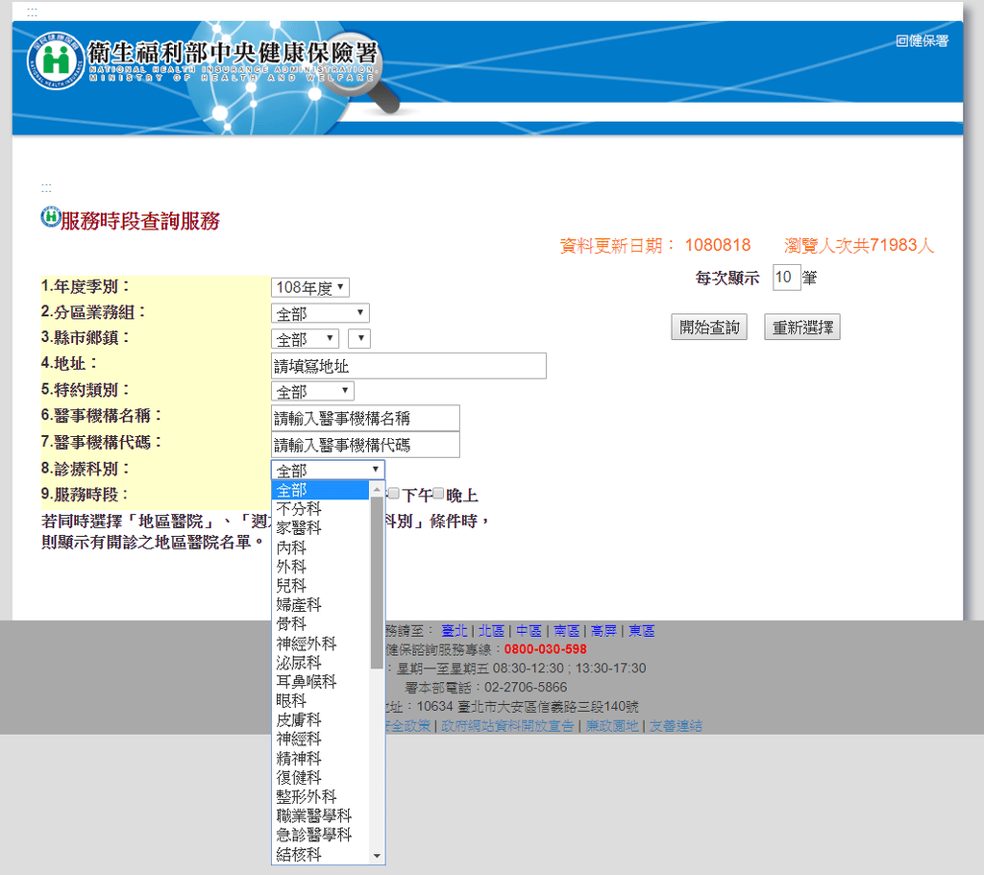Click the specialty list scrollbar thumb

click(377, 583)
